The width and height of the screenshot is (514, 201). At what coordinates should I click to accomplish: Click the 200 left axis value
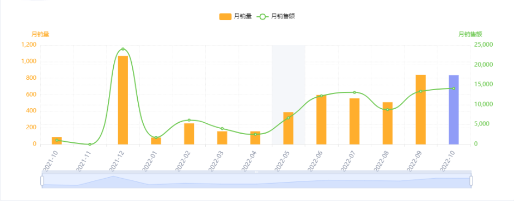pyautogui.click(x=32, y=128)
